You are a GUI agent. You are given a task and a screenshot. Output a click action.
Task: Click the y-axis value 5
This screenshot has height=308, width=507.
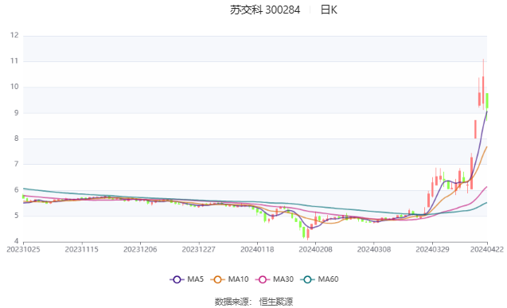(16, 216)
